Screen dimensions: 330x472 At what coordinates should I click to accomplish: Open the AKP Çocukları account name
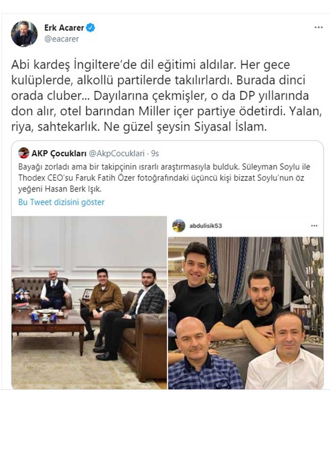(59, 153)
